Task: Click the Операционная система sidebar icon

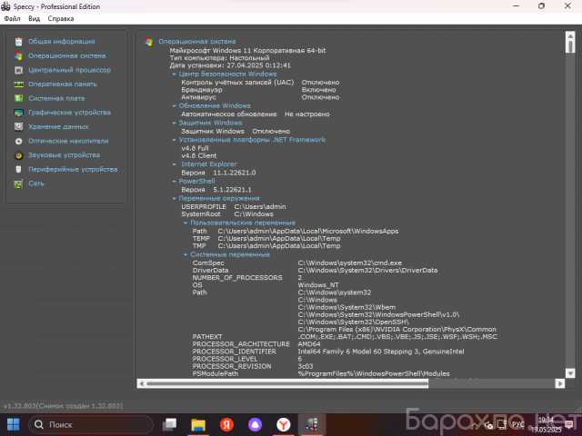Action: coord(18,56)
